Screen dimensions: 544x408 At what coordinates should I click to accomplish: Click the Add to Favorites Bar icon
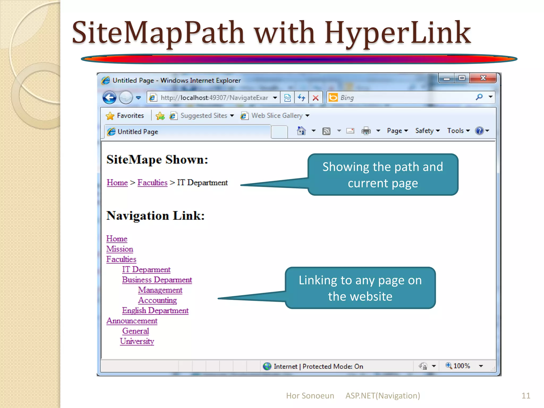click(x=160, y=116)
